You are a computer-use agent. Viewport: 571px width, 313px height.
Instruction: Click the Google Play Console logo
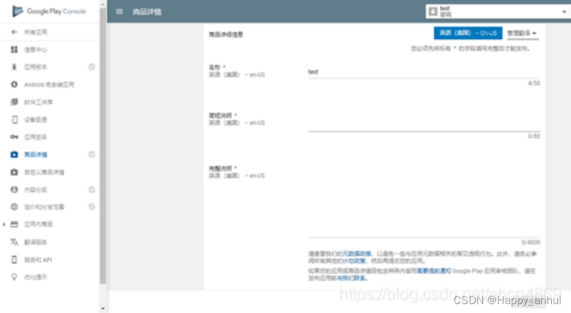point(49,11)
